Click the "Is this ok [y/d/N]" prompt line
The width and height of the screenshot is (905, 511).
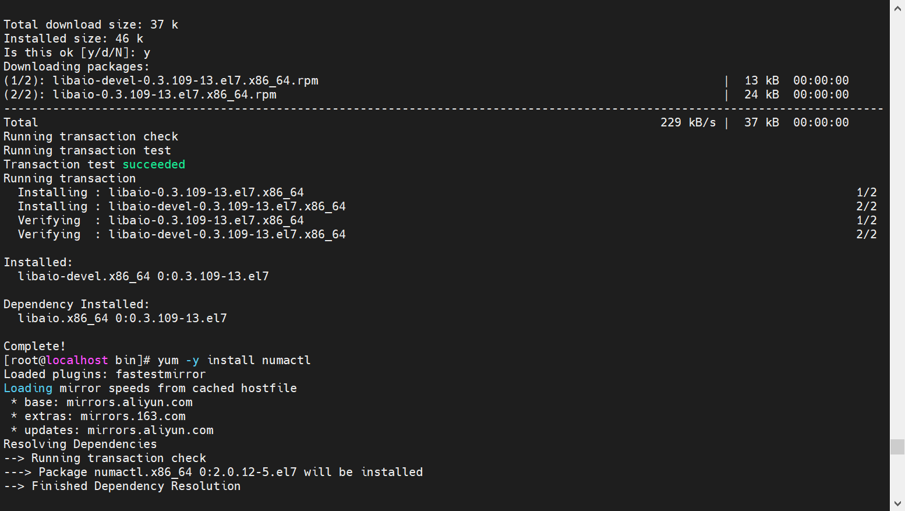pyautogui.click(x=77, y=52)
